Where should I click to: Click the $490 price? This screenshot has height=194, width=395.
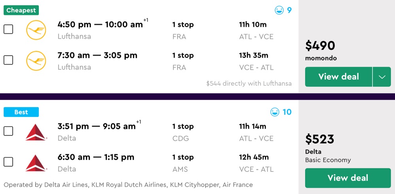320,46
